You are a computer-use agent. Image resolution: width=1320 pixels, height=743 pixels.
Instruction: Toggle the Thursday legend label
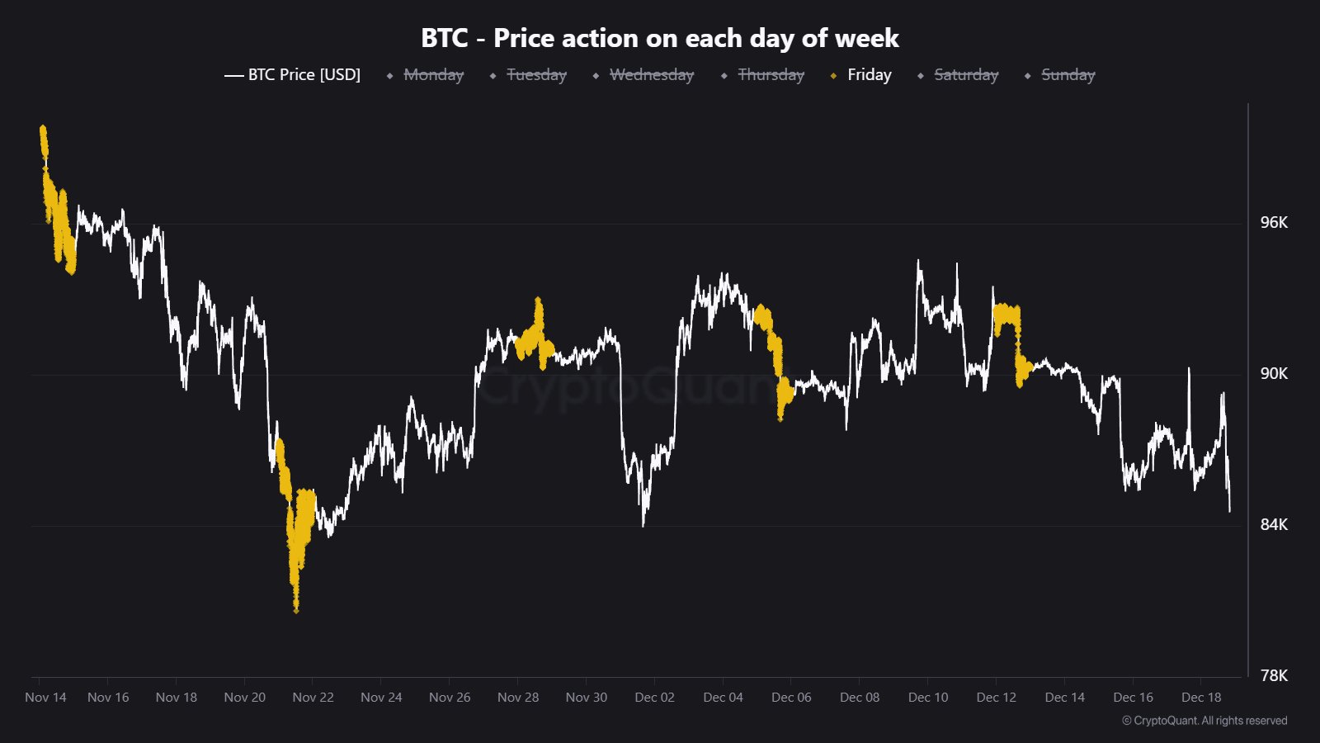tap(771, 75)
